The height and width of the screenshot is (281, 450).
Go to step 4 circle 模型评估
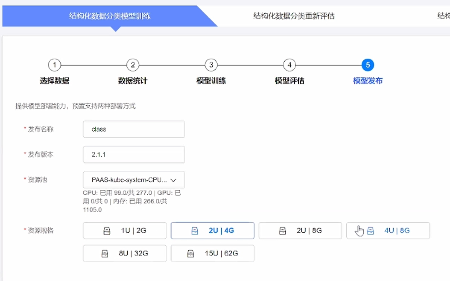(289, 65)
